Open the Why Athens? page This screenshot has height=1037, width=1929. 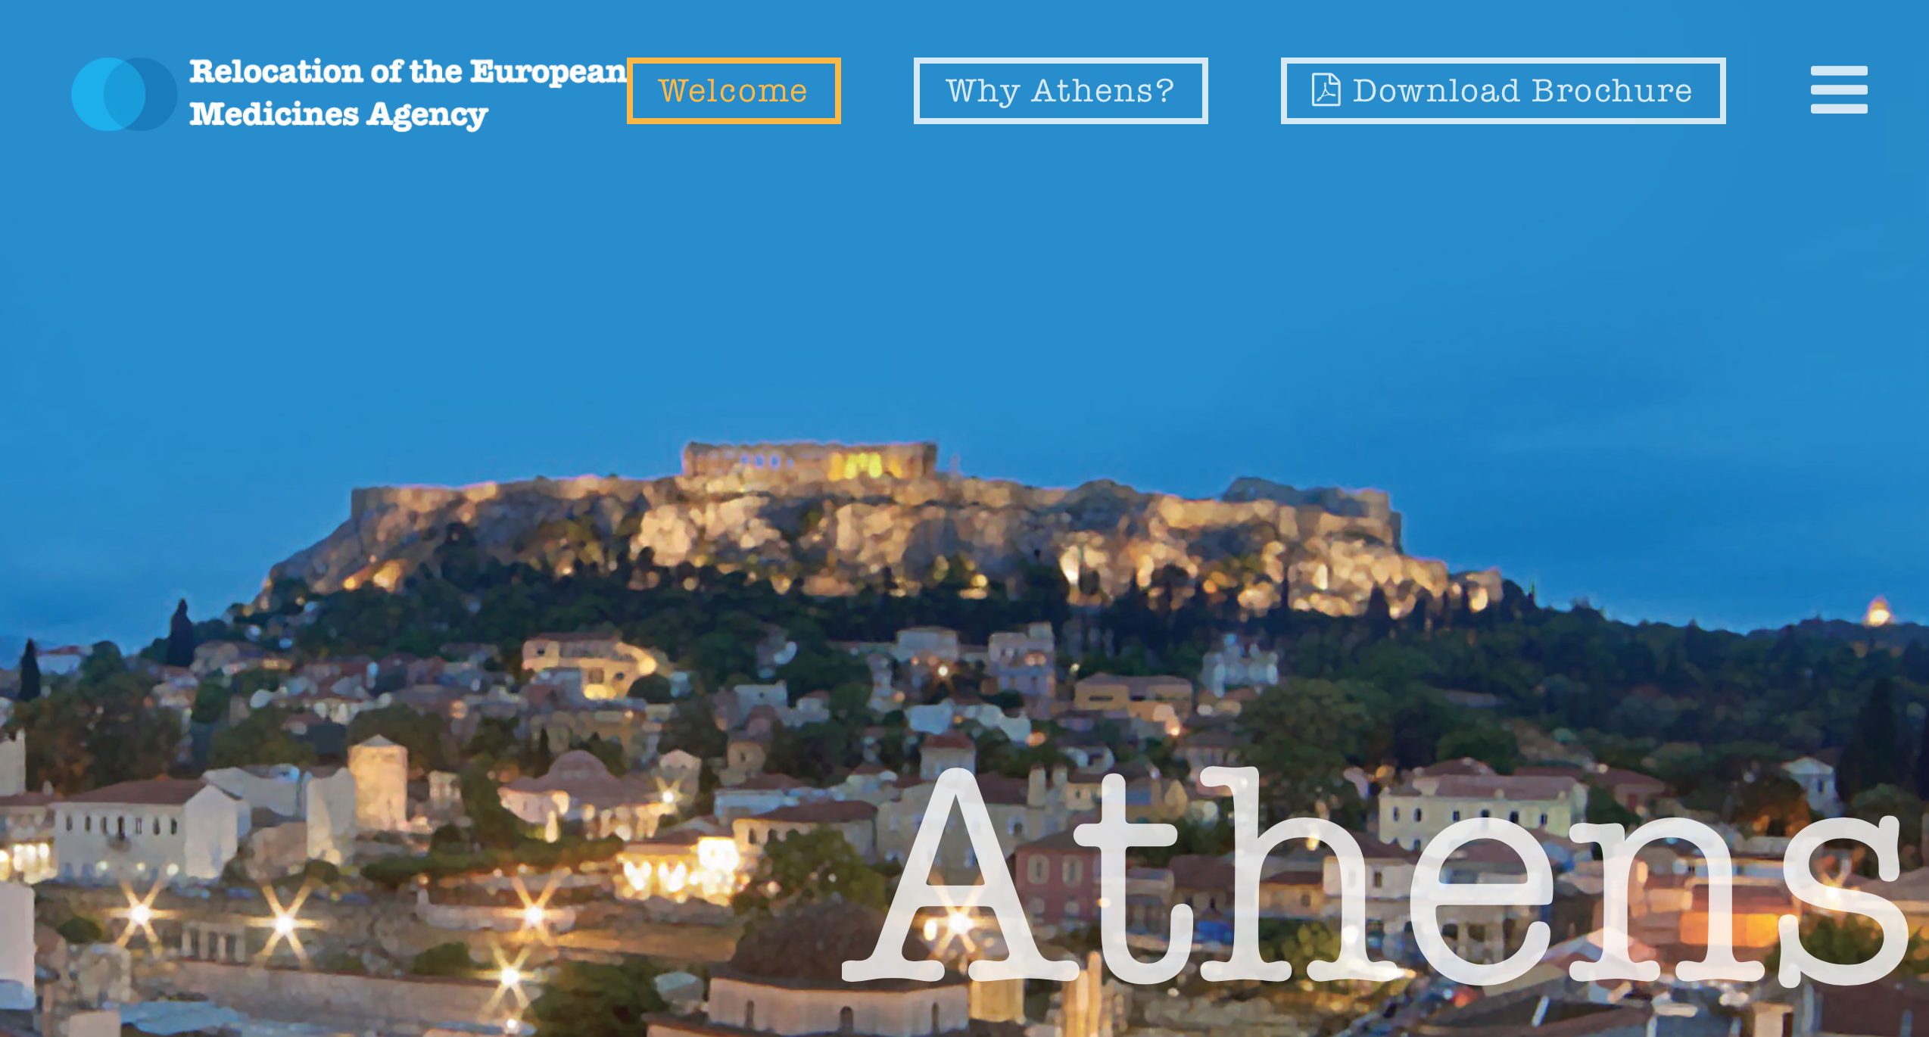coord(1061,91)
